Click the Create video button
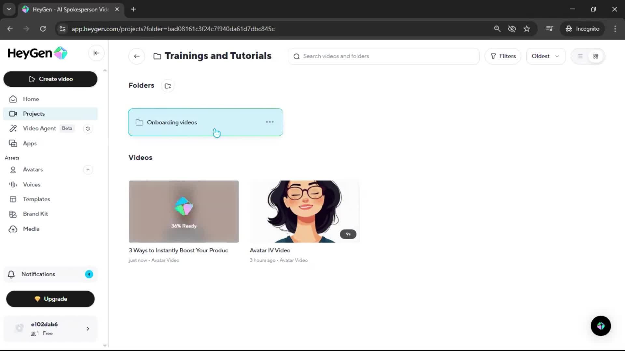The height and width of the screenshot is (351, 625). 50,79
